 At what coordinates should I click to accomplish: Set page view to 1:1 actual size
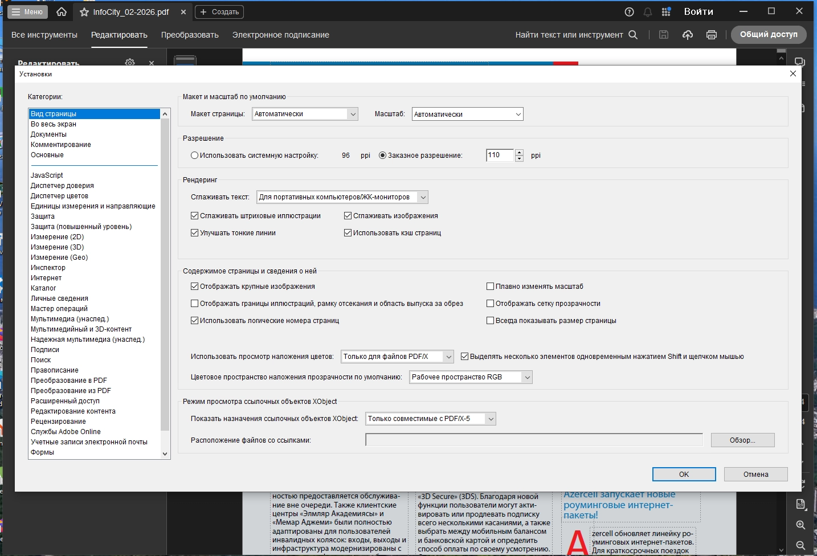point(800,504)
